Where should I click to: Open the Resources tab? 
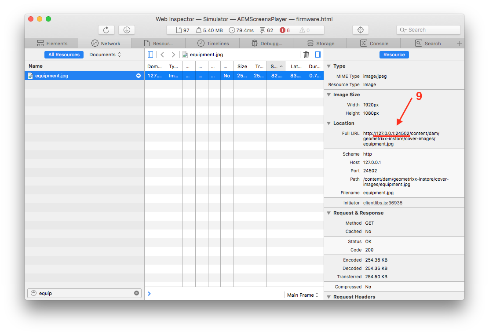pyautogui.click(x=159, y=44)
